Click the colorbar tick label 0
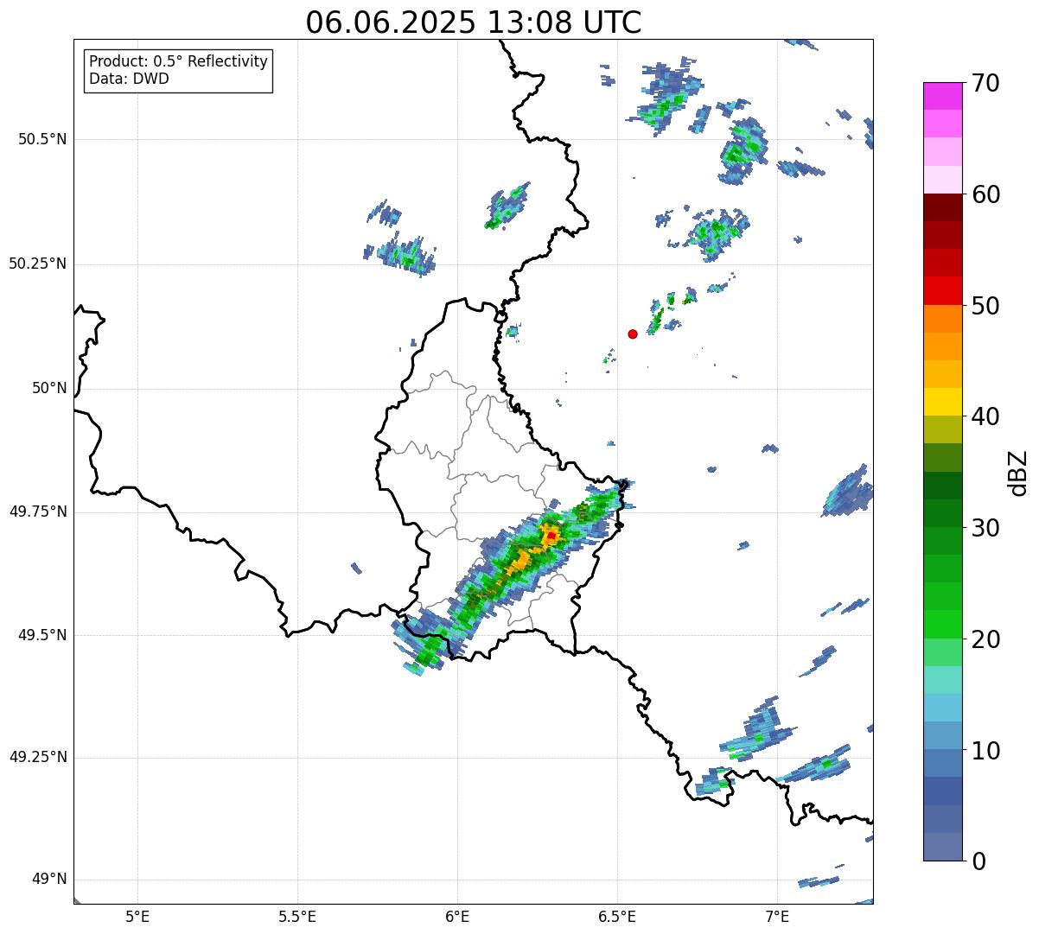The height and width of the screenshot is (934, 1039). click(x=978, y=861)
